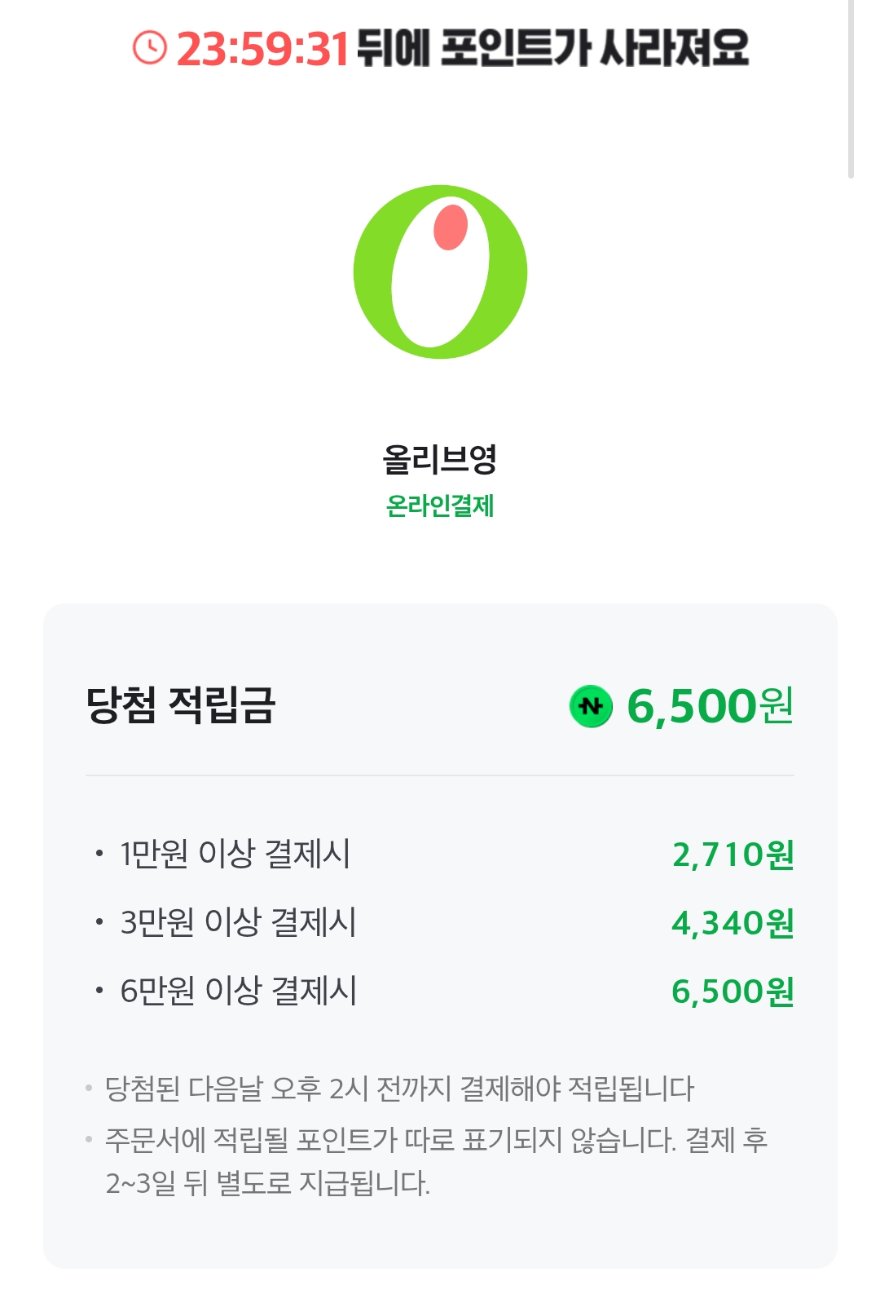The image size is (880, 1303).
Task: Click the 주문서에 적립될 포인트 notice text
Action: click(x=436, y=1161)
